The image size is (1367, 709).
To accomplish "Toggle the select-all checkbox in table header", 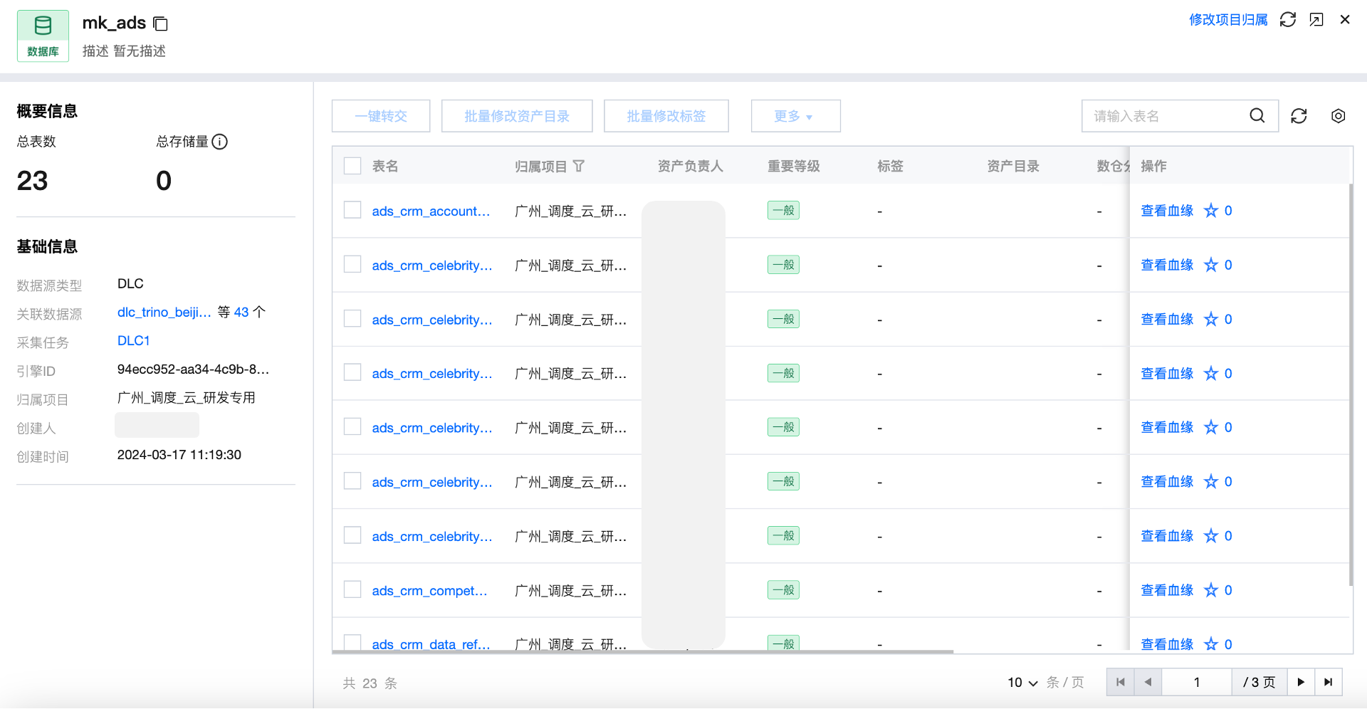I will tap(352, 166).
